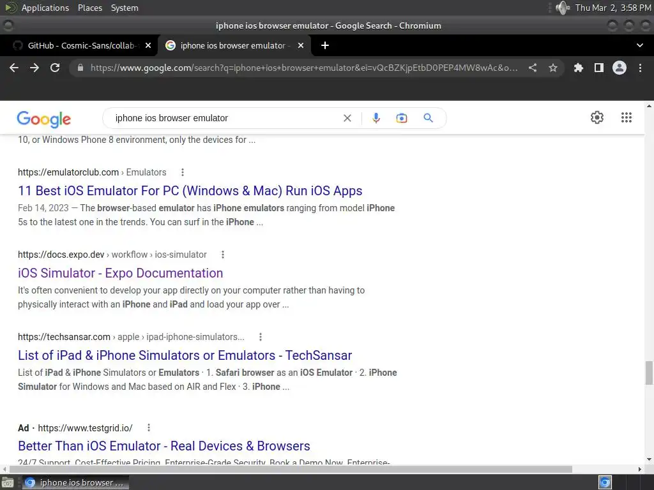Open List of iPad & iPhone Simulators link

click(185, 355)
